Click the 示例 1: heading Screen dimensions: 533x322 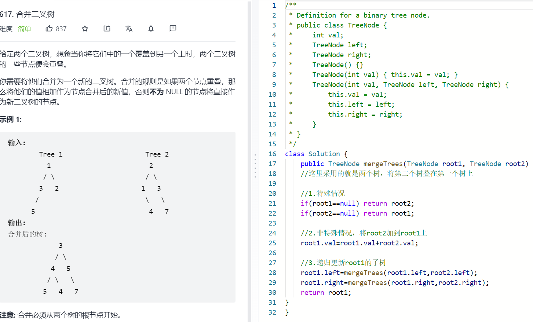[11, 119]
